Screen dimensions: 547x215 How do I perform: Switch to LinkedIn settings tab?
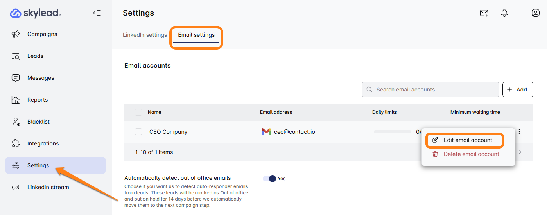pyautogui.click(x=145, y=35)
